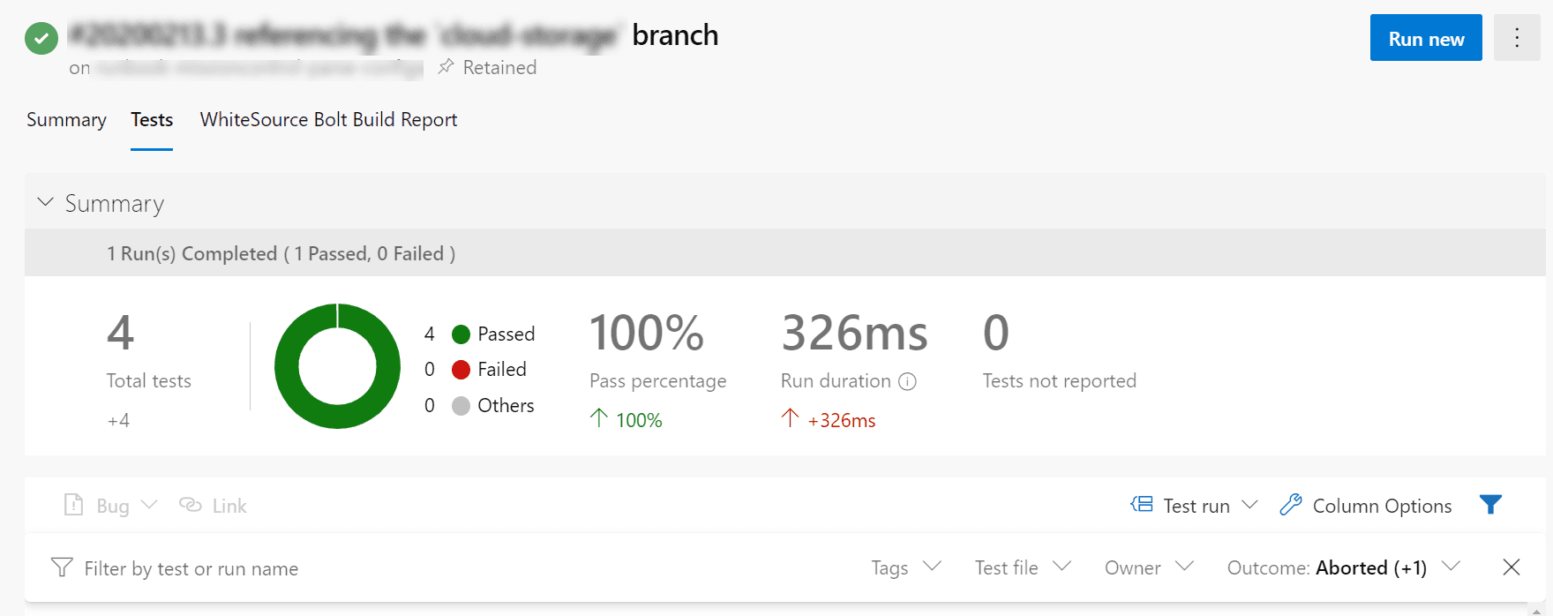The image size is (1553, 616).
Task: Click the green build success checkmark
Action: point(41,37)
